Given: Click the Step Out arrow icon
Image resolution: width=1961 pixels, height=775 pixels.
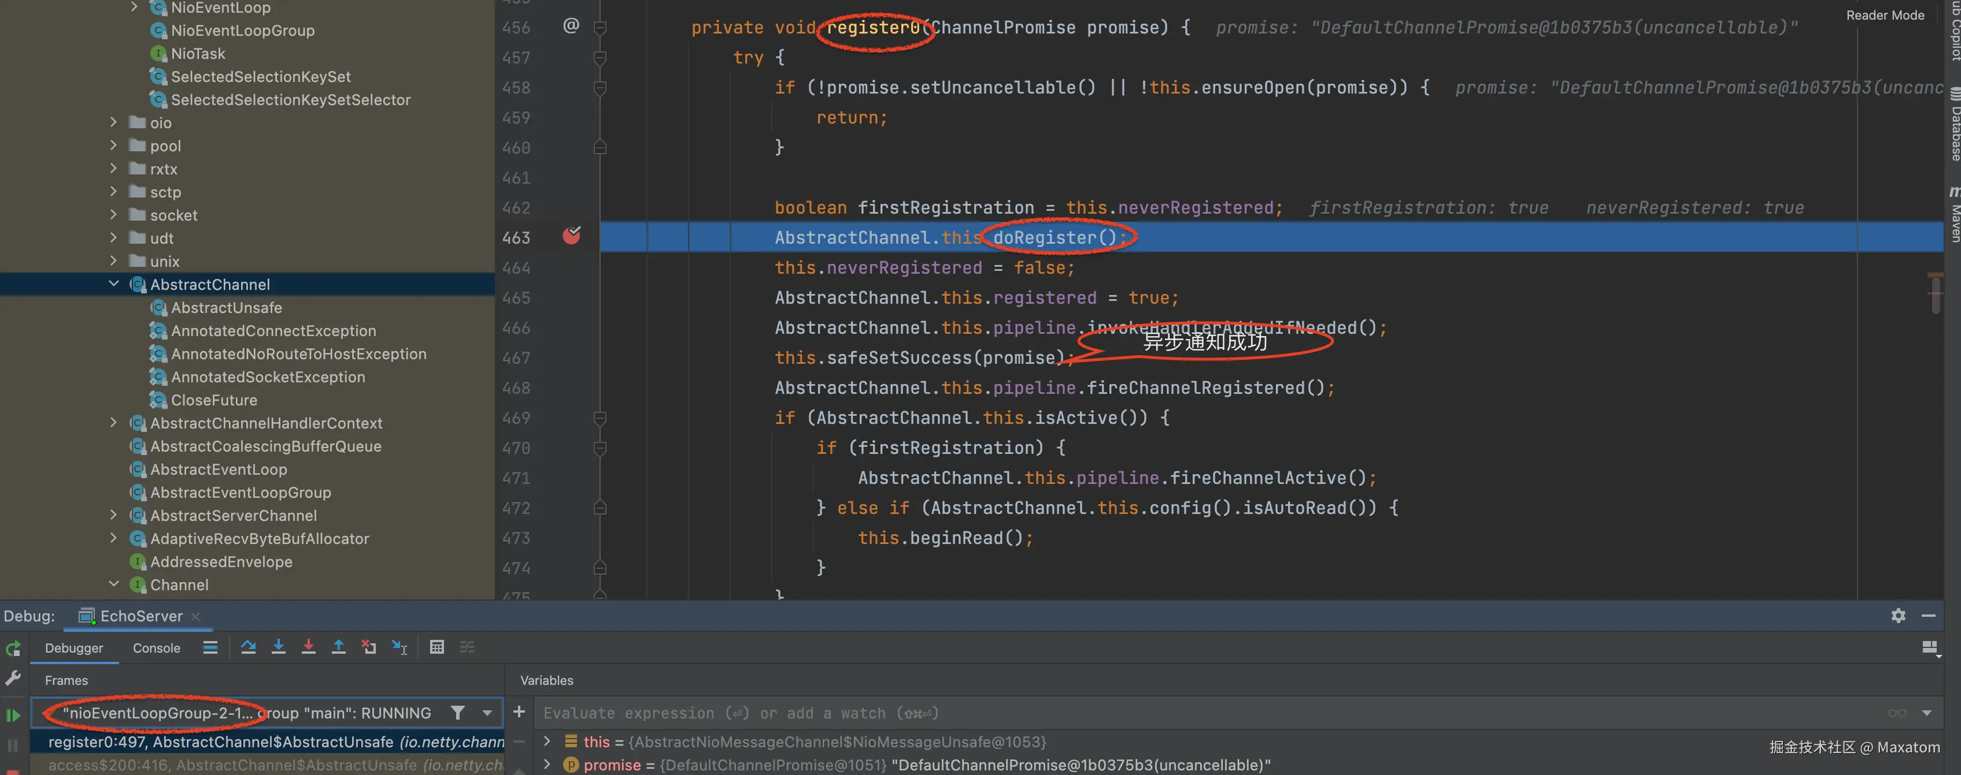Looking at the screenshot, I should 339,647.
